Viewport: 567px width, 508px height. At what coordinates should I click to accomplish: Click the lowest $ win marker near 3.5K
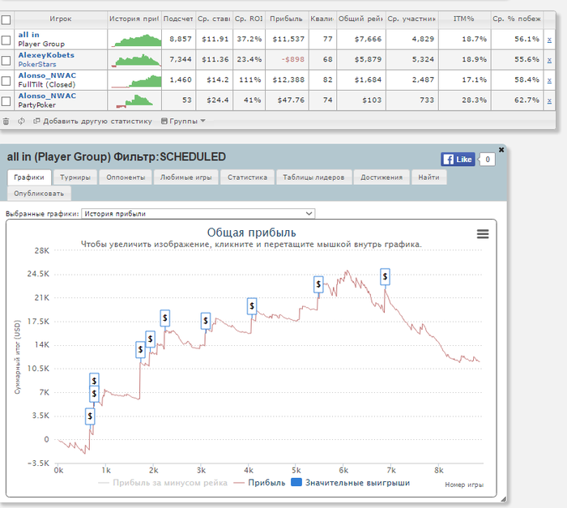pos(90,416)
